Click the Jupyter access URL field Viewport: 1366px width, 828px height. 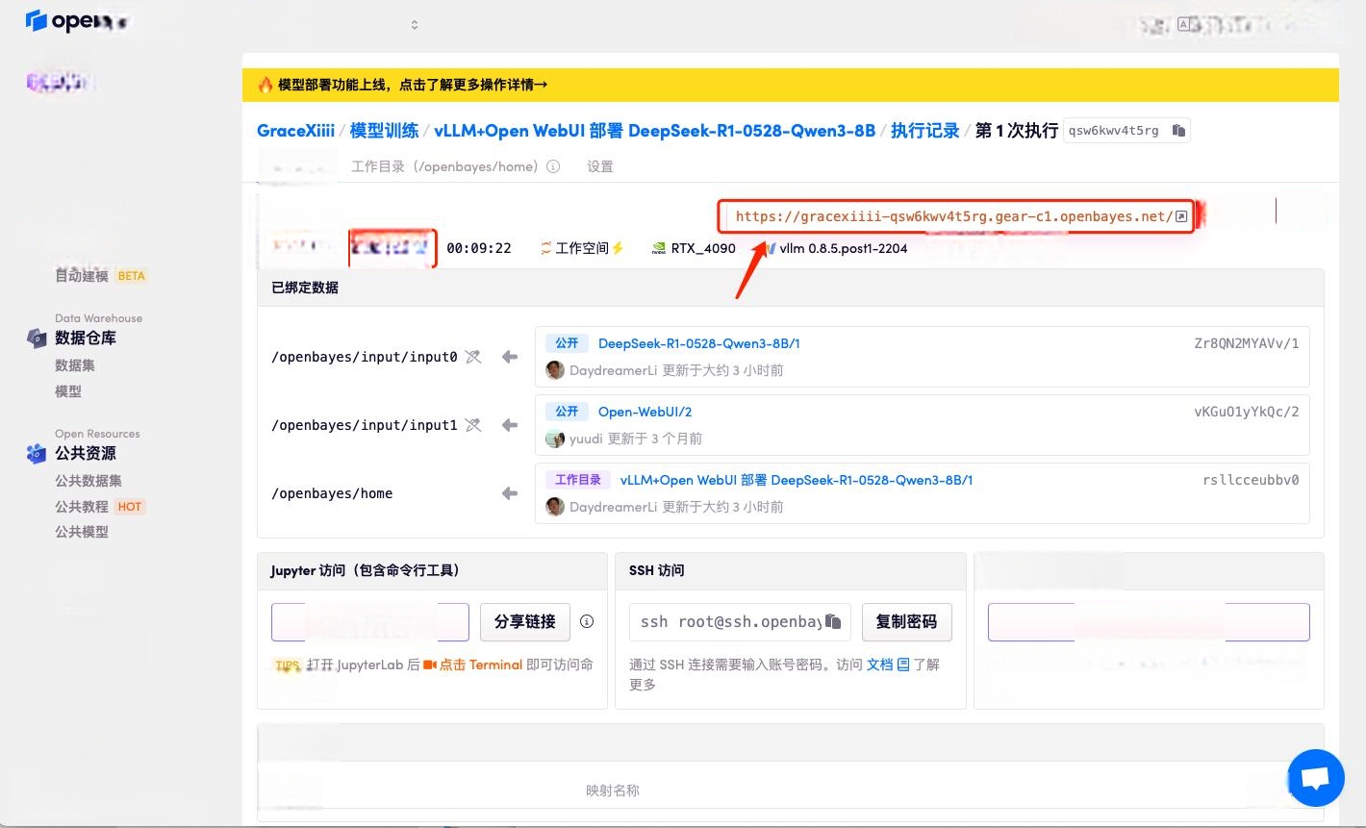[370, 622]
